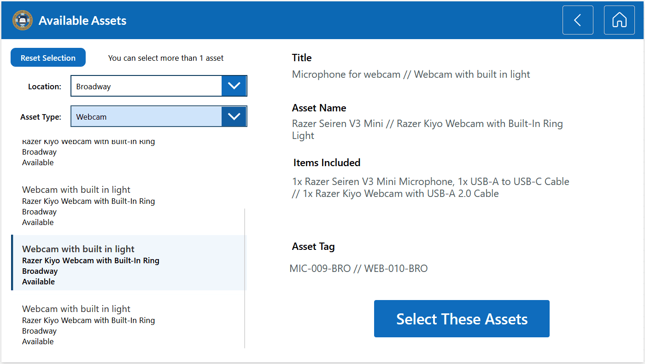
Task: Click the asset list vertical scrollbar
Action: coord(245,278)
